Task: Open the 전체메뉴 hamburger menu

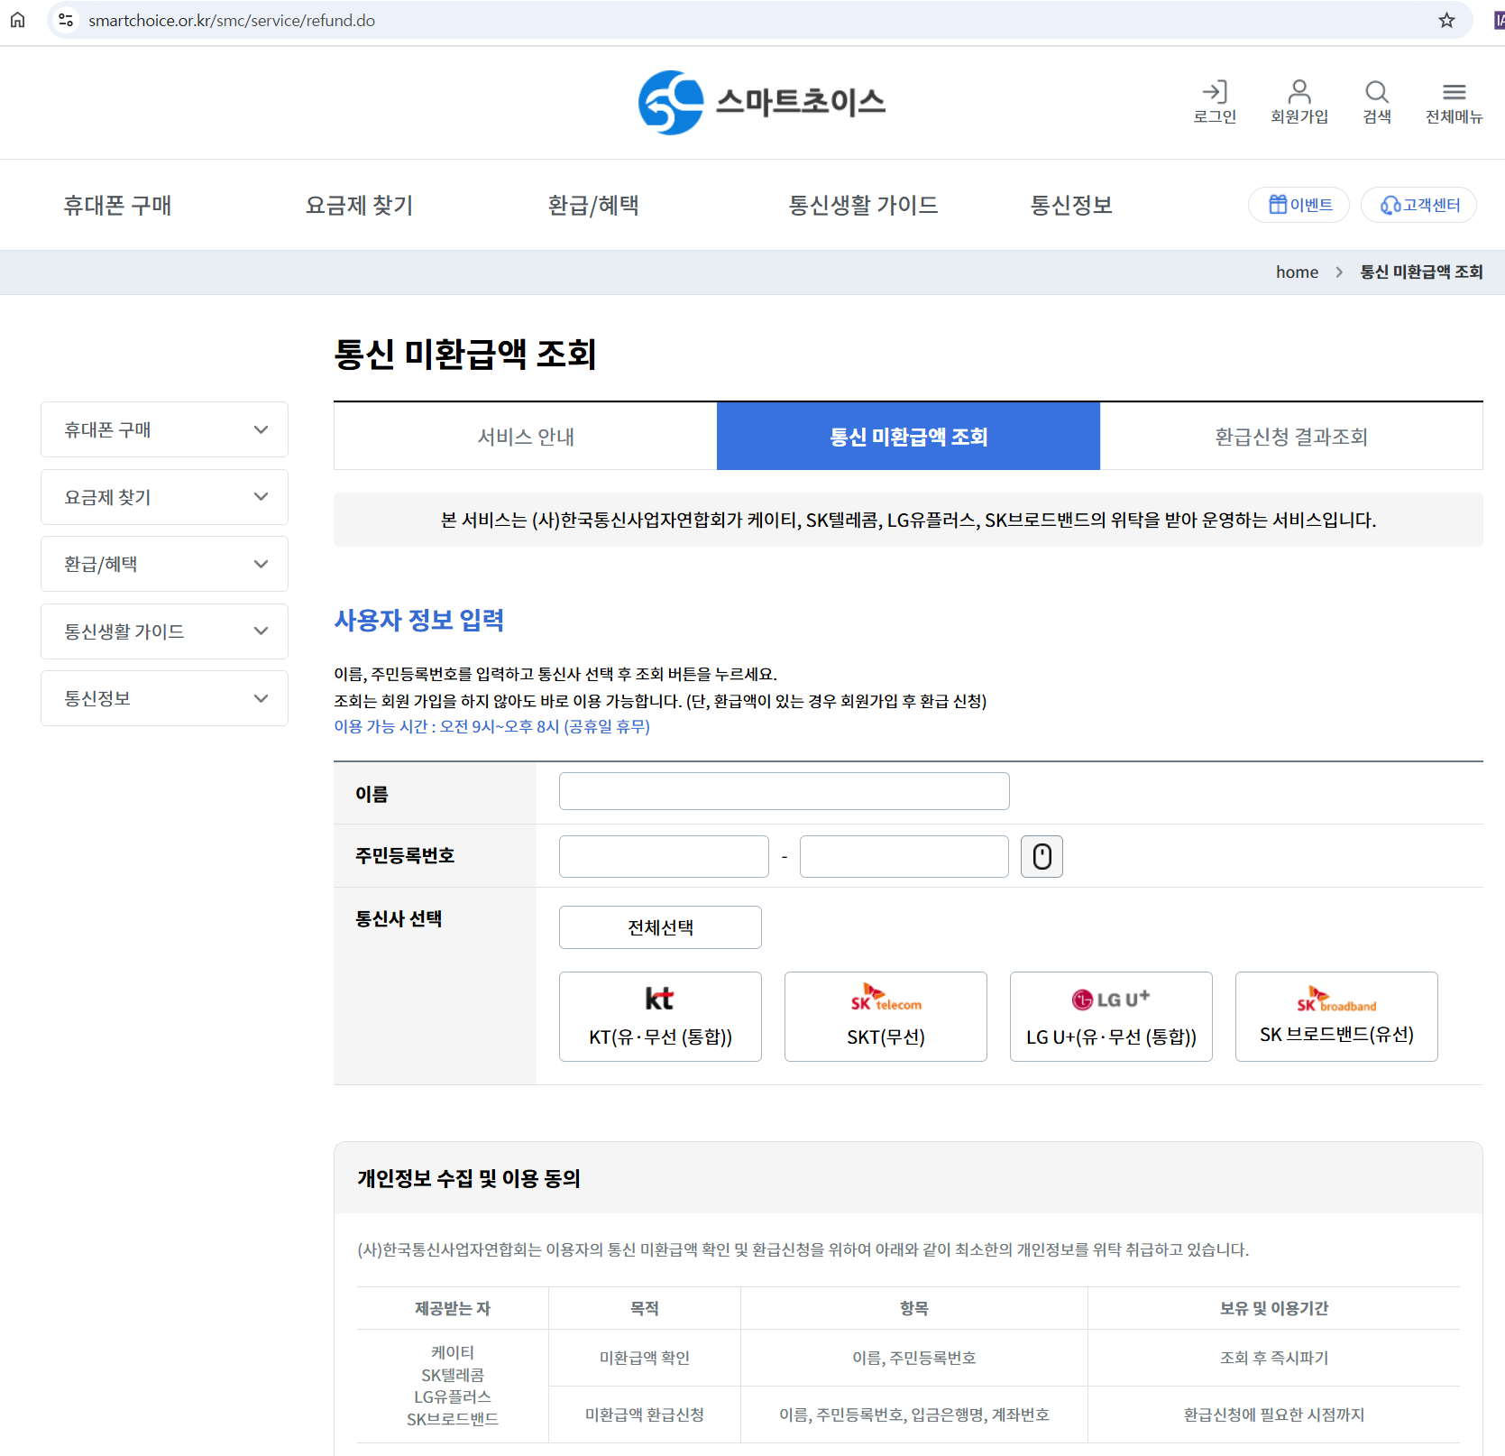Action: [x=1453, y=99]
